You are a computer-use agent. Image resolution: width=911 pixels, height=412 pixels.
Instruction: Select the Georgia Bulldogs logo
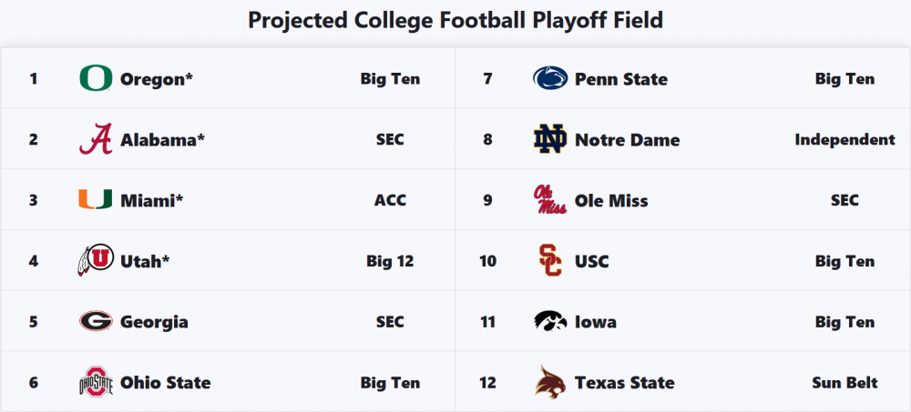point(96,322)
